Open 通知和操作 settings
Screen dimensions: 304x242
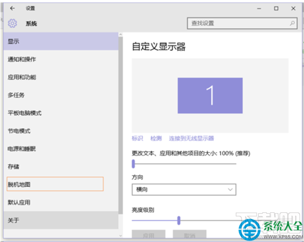[x=61, y=59]
